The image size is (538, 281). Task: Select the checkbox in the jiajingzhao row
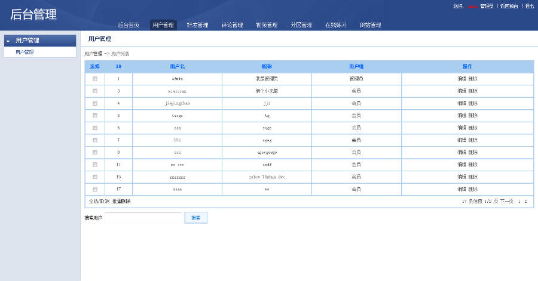[x=95, y=103]
